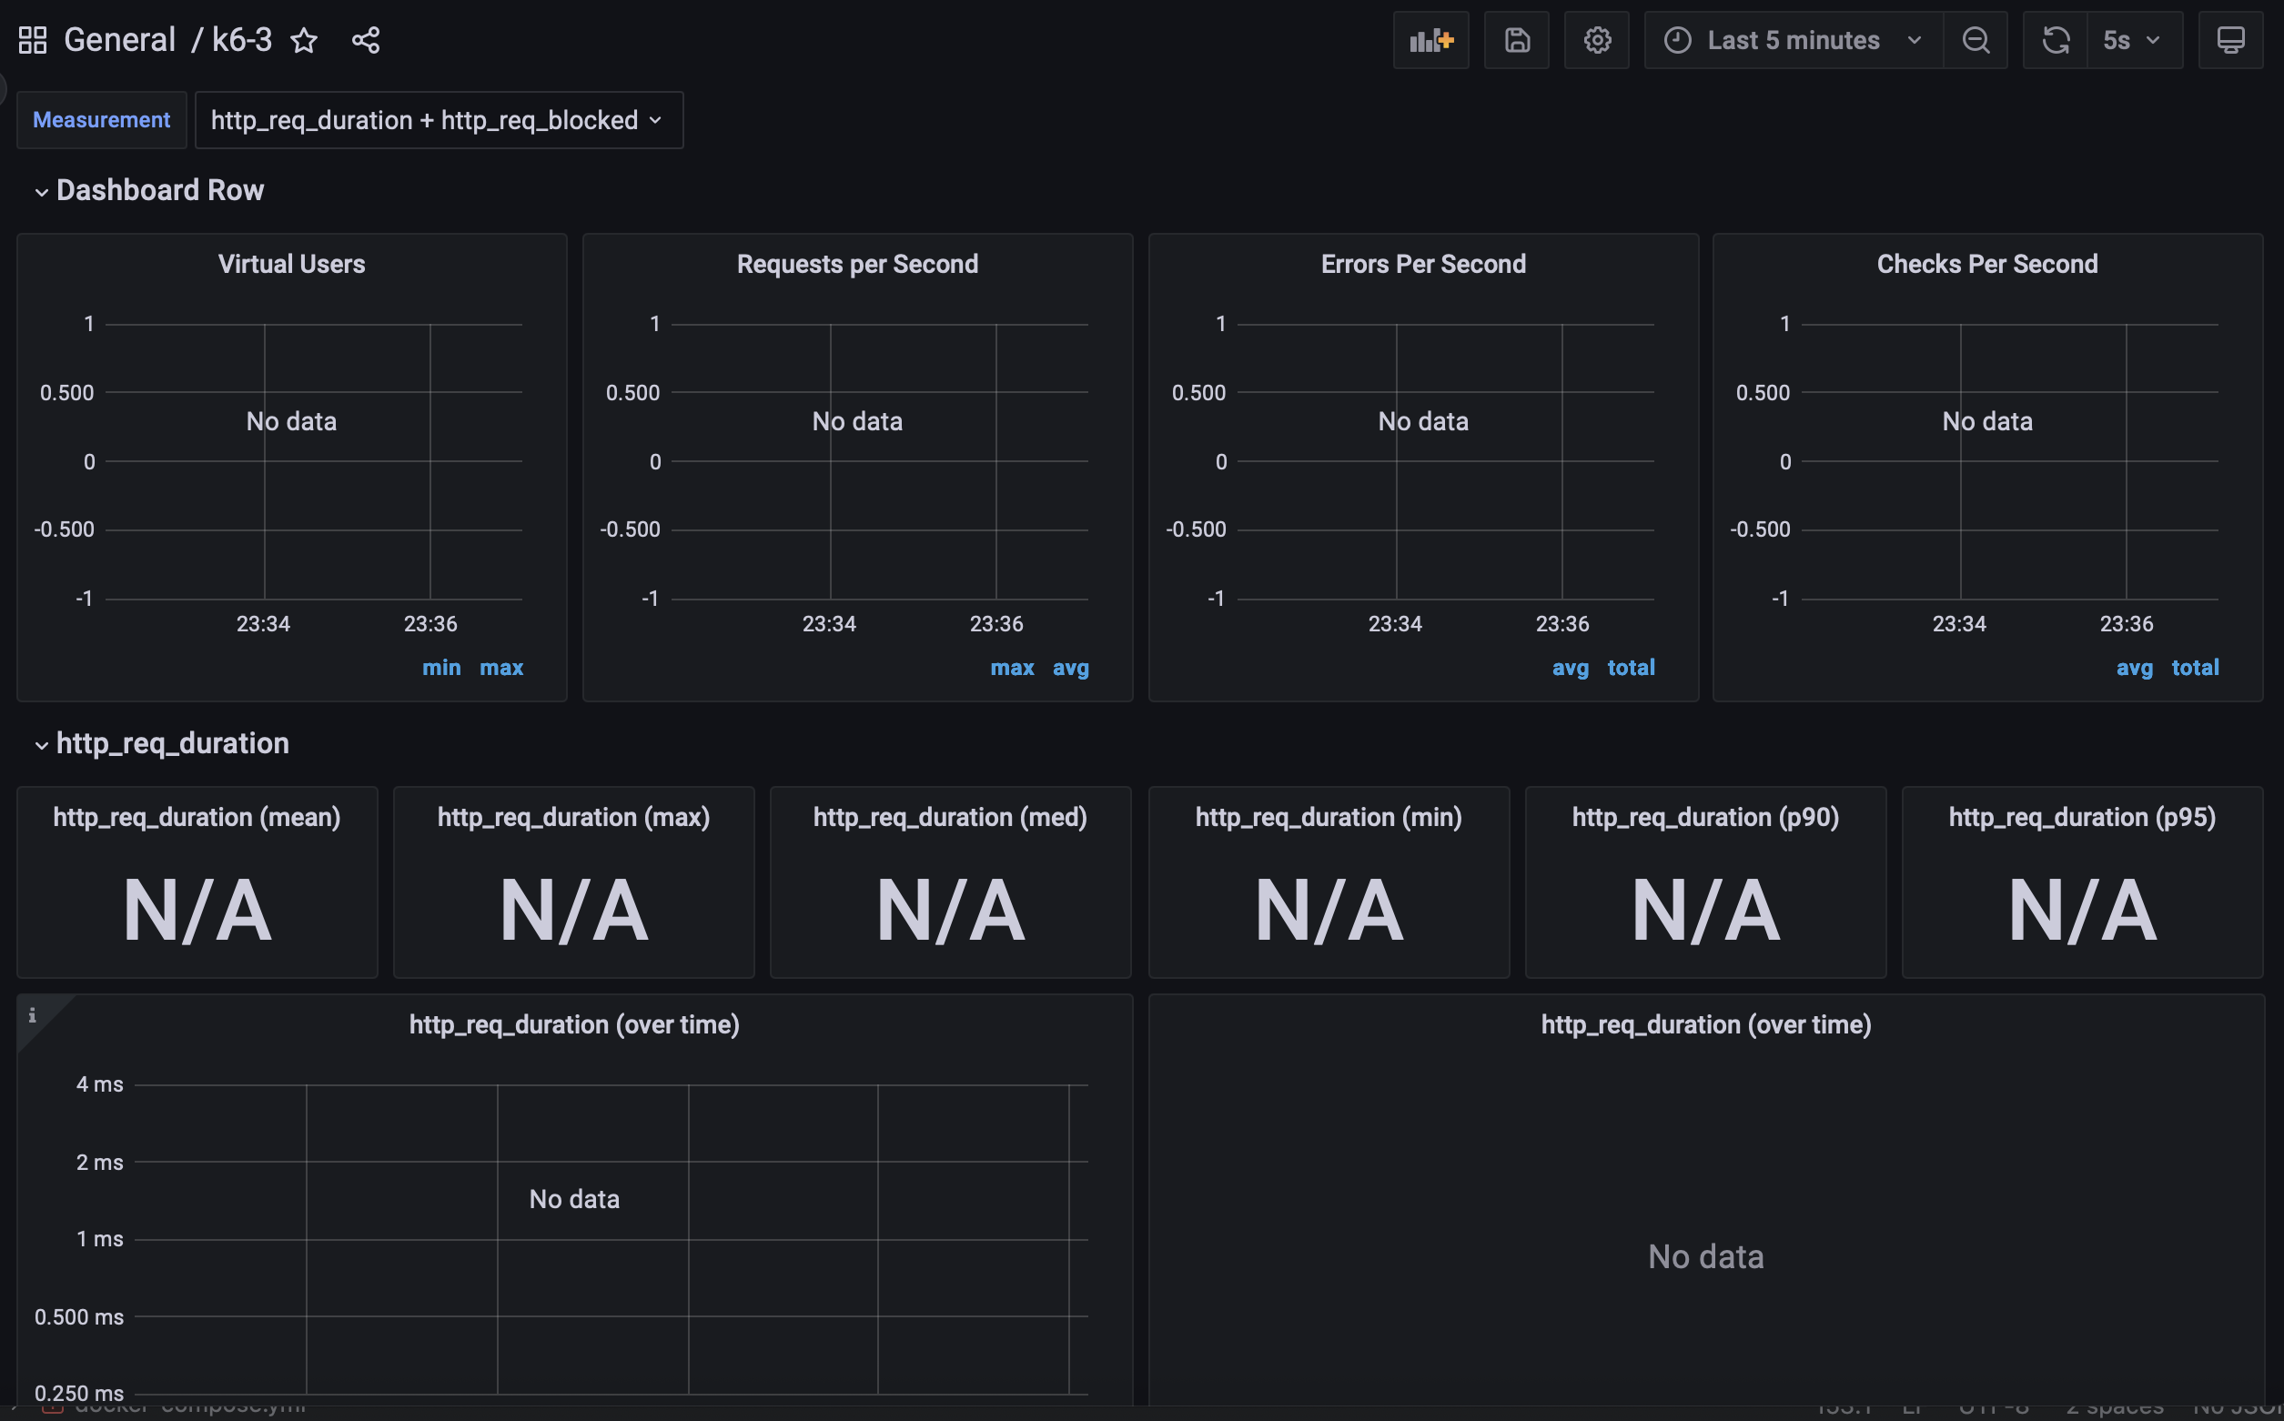
Task: Open the Measurement variable dropdown
Action: tap(438, 120)
